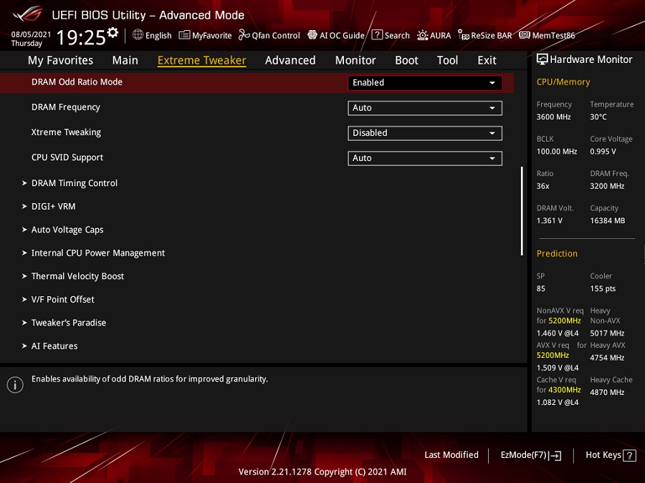Screen dimensions: 645x483
Task: Click the info icon beside the help text
Action: coord(15,385)
